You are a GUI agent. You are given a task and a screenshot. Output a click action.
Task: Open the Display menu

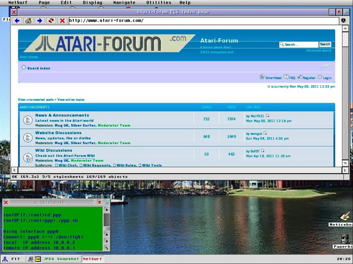pyautogui.click(x=93, y=3)
